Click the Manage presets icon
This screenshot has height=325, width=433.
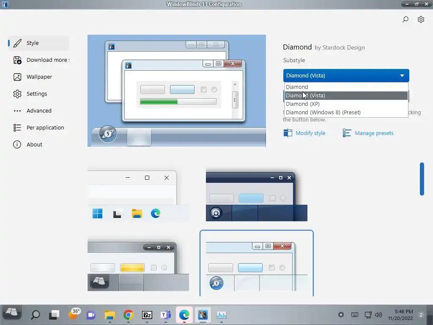[347, 133]
